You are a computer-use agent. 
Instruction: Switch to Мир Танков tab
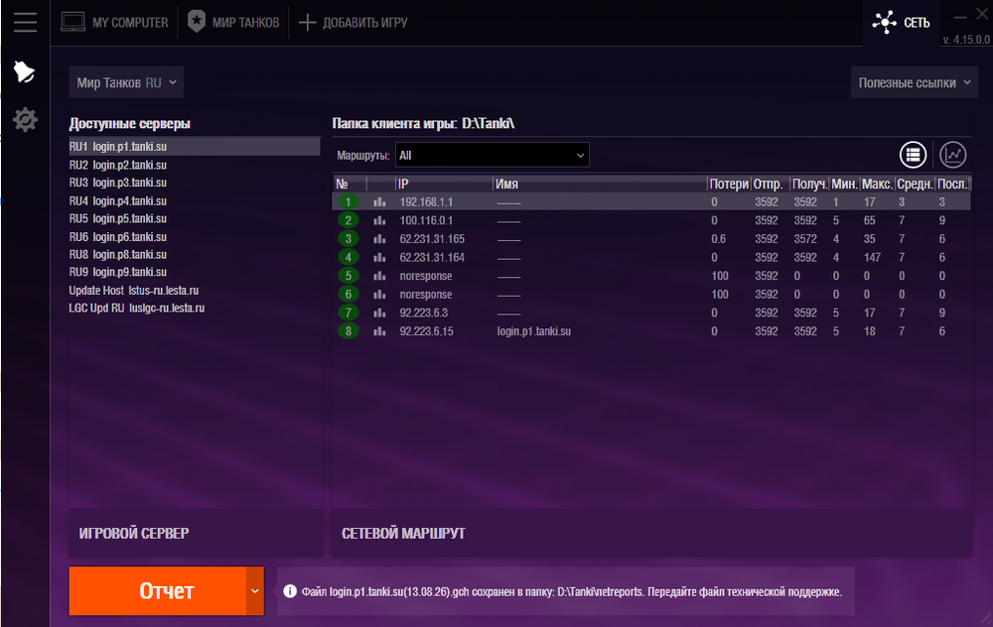click(233, 22)
